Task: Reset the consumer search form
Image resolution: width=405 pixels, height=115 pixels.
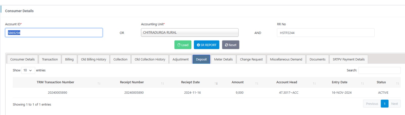Action: coord(231,45)
